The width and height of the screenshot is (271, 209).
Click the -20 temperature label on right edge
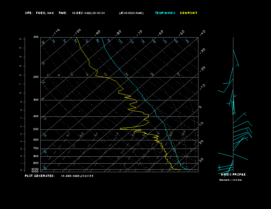(202, 69)
